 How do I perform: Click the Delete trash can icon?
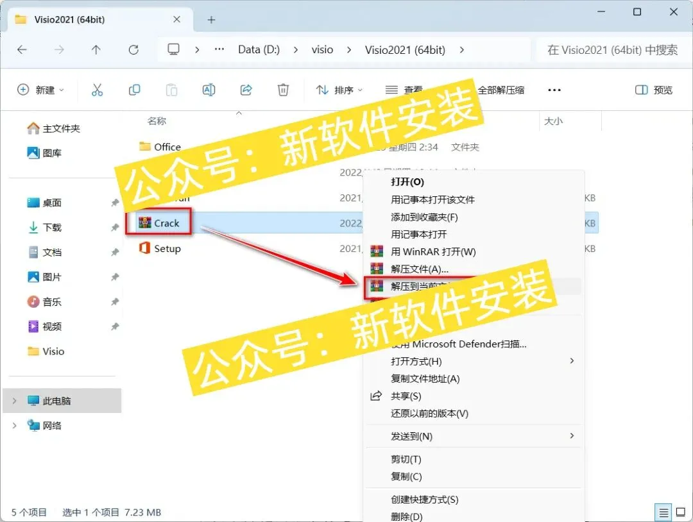[283, 90]
